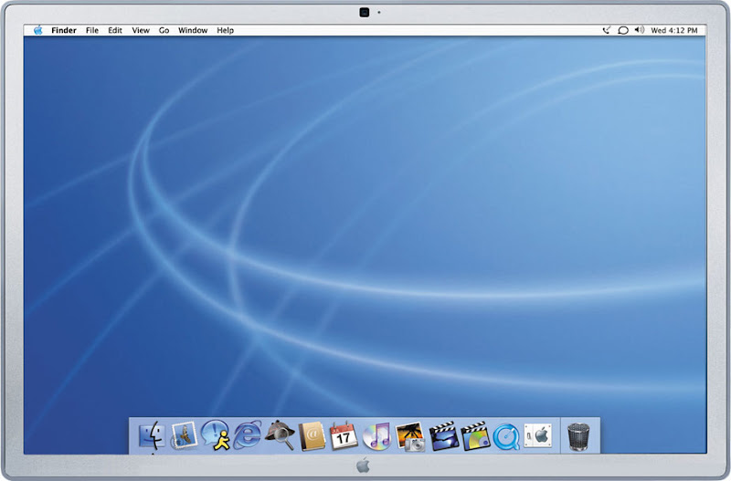Open Sherlock search icon in Dock
This screenshot has width=731, height=481.
(280, 434)
